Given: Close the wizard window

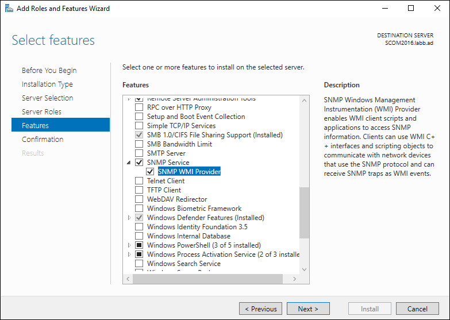Looking at the screenshot, I should click(x=437, y=8).
